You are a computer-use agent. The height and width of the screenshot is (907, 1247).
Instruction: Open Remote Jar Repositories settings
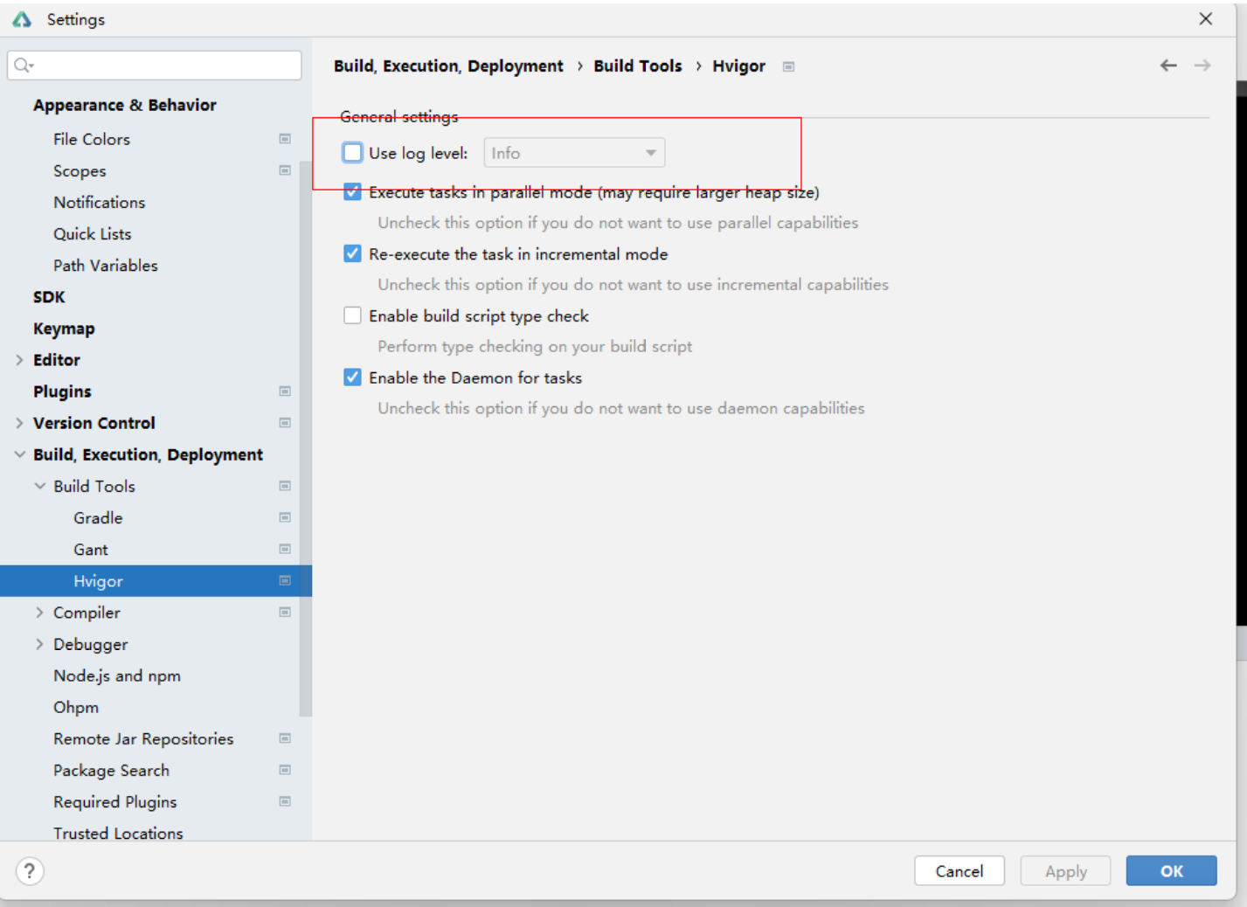(143, 738)
